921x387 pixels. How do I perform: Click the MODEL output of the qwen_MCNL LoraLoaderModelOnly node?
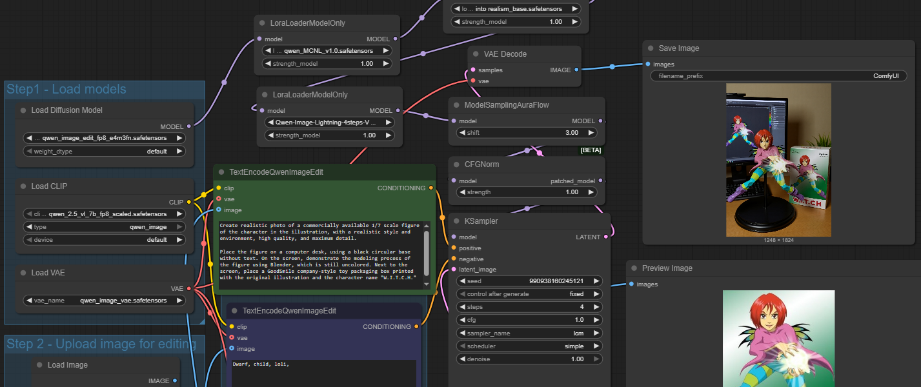[x=395, y=39]
